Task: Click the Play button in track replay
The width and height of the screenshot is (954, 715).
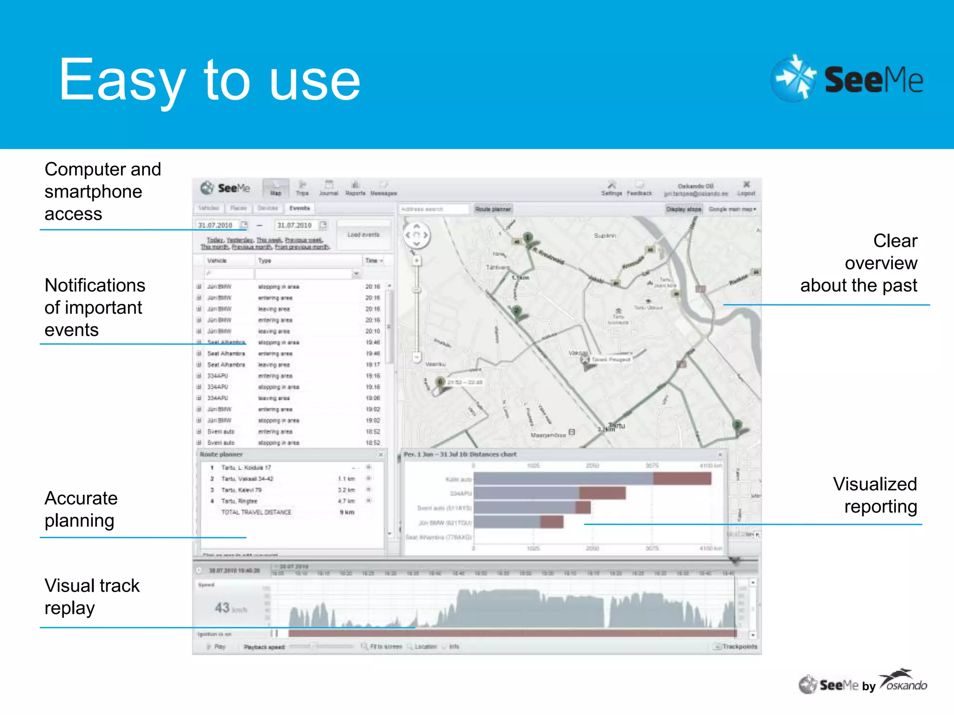Action: (216, 647)
